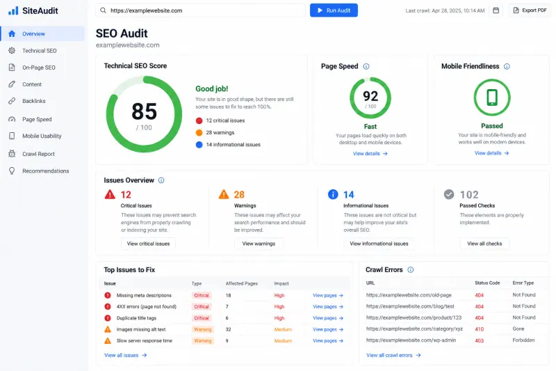This screenshot has width=556, height=371.
Task: Click the Page Speed gauge icon in sidebar
Action: (12, 119)
